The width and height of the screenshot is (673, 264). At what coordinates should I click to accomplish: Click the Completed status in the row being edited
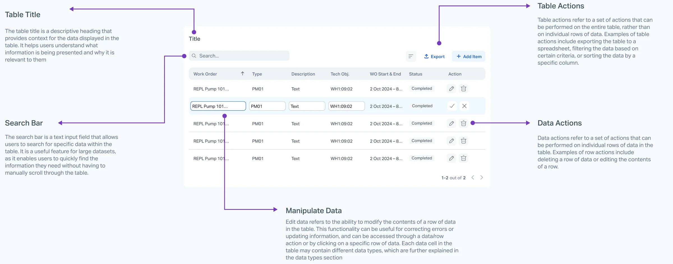422,106
